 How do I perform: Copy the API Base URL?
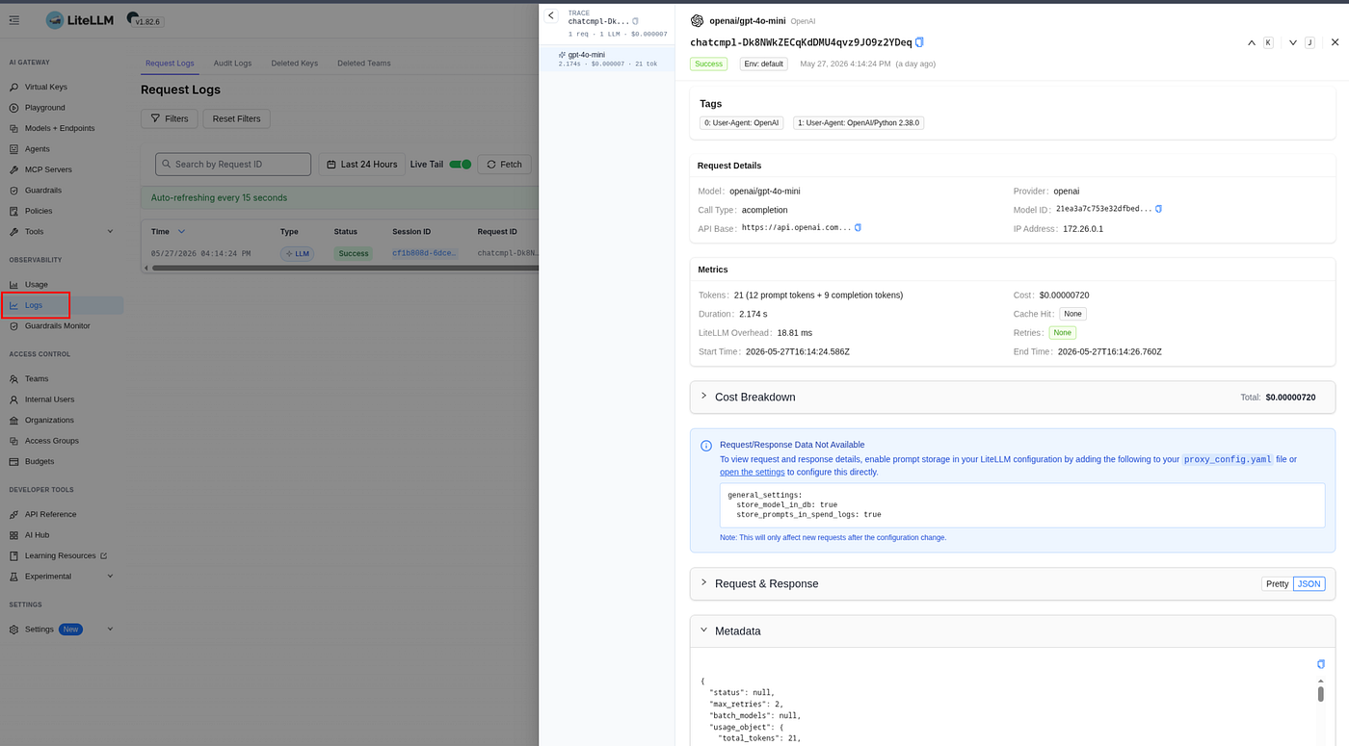(858, 228)
